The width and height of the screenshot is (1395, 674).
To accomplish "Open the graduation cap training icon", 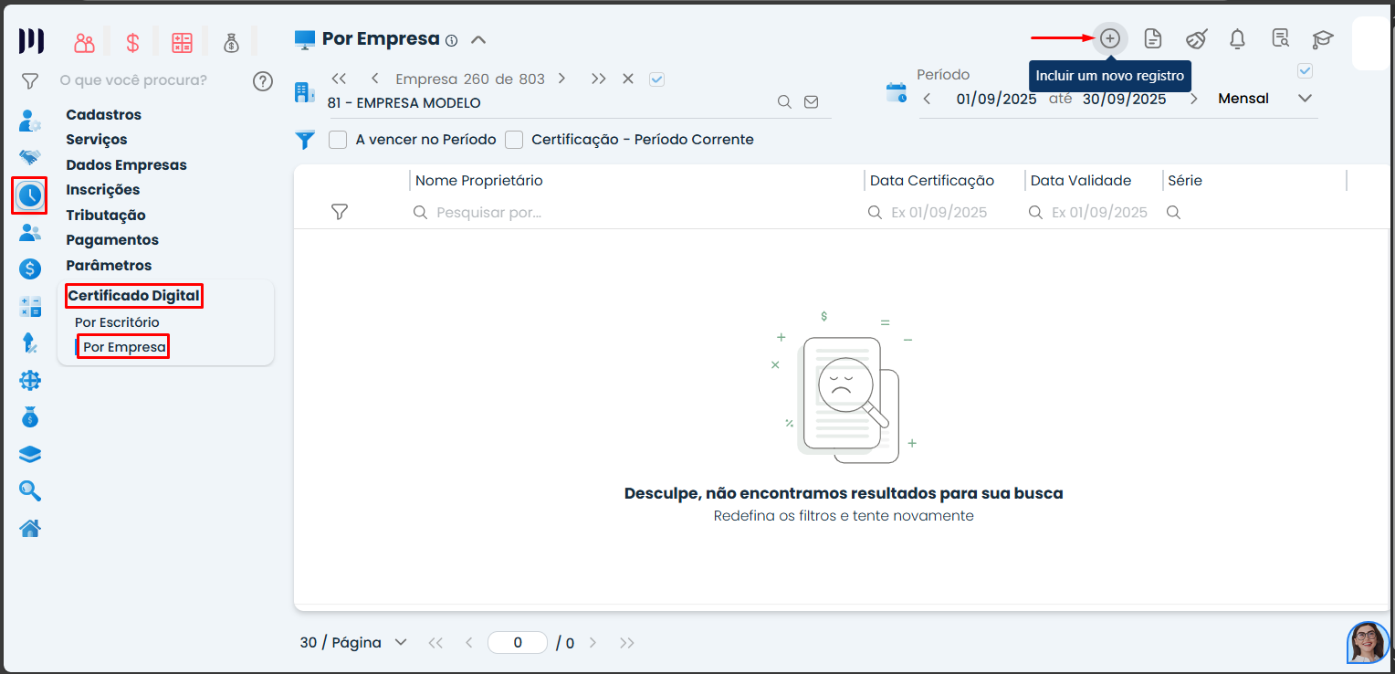I will click(1323, 39).
